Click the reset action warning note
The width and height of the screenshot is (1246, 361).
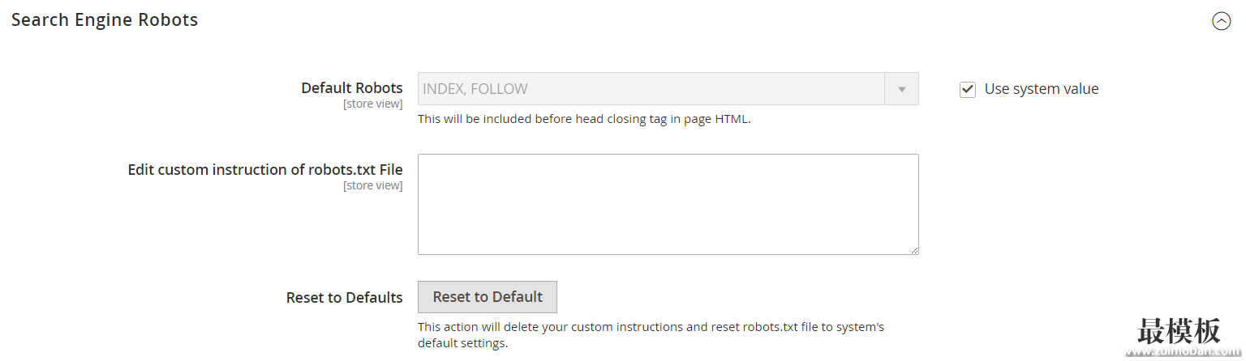tap(651, 335)
